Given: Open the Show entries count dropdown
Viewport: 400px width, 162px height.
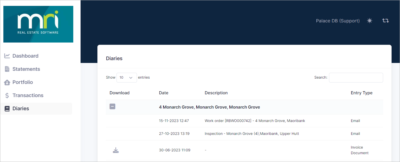Looking at the screenshot, I should pos(127,78).
